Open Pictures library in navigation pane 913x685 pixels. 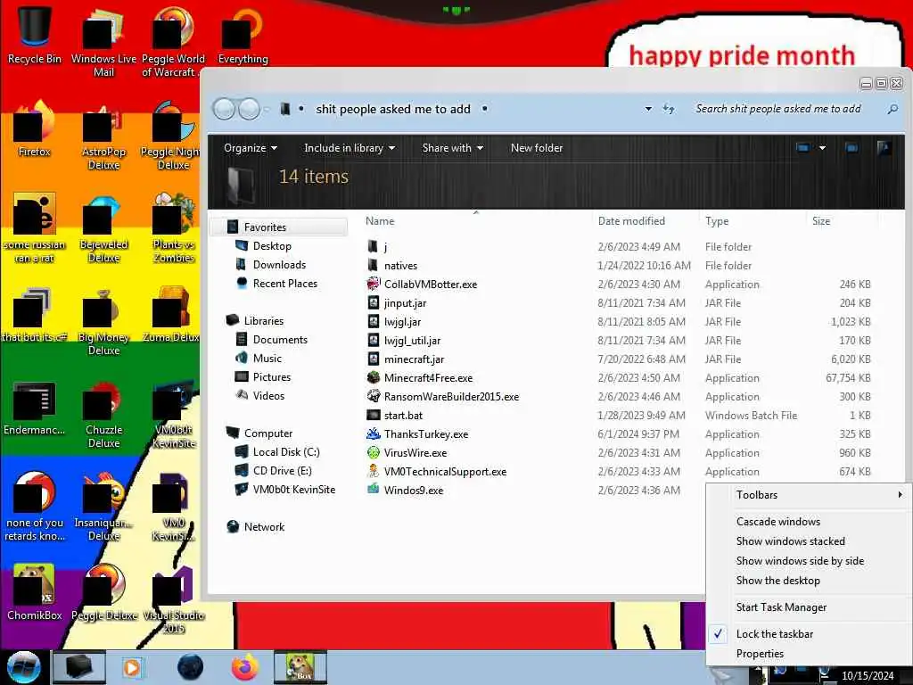(x=271, y=377)
